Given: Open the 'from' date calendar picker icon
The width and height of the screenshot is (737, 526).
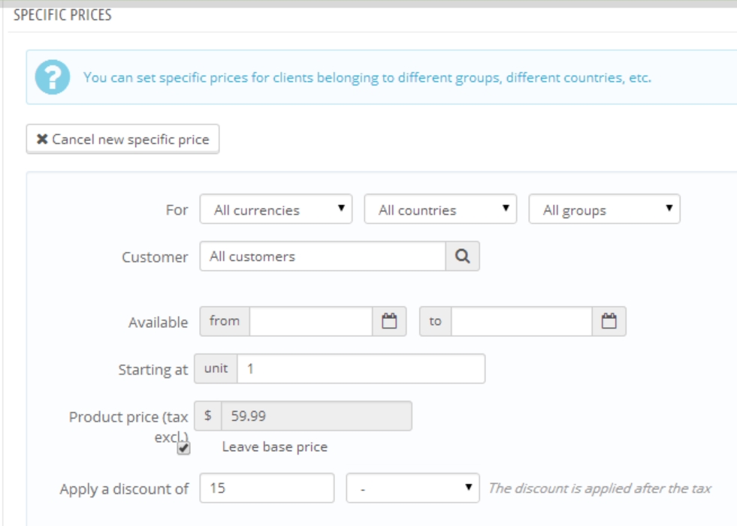Looking at the screenshot, I should click(389, 321).
